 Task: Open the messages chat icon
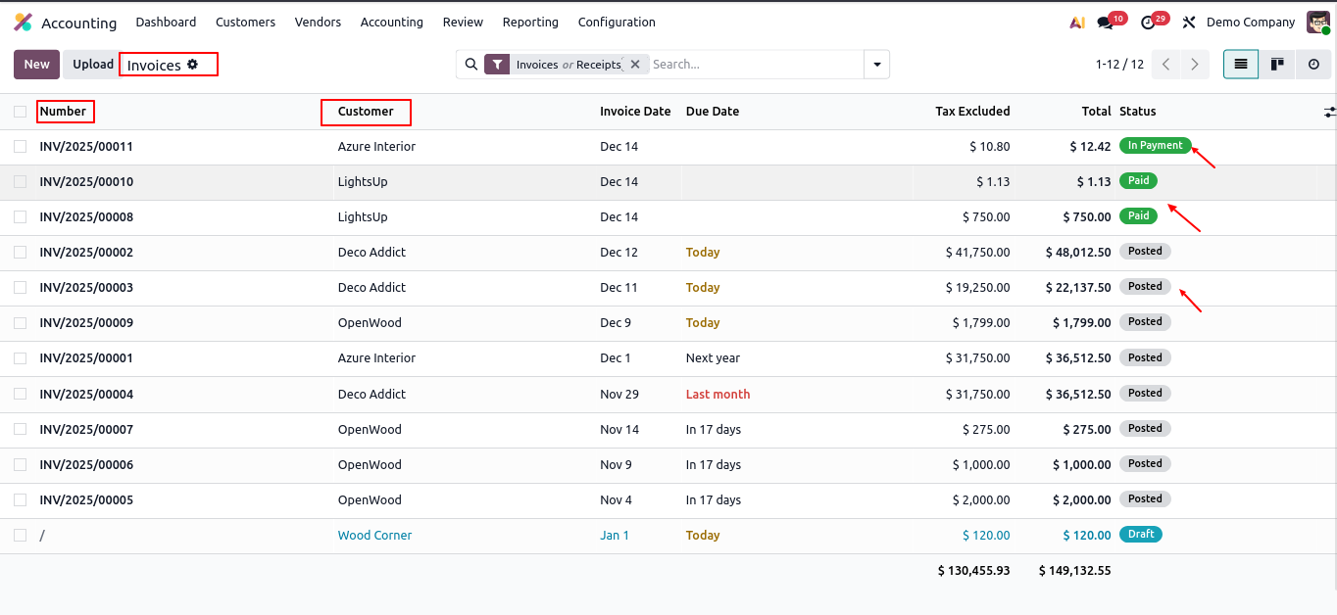pyautogui.click(x=1106, y=23)
